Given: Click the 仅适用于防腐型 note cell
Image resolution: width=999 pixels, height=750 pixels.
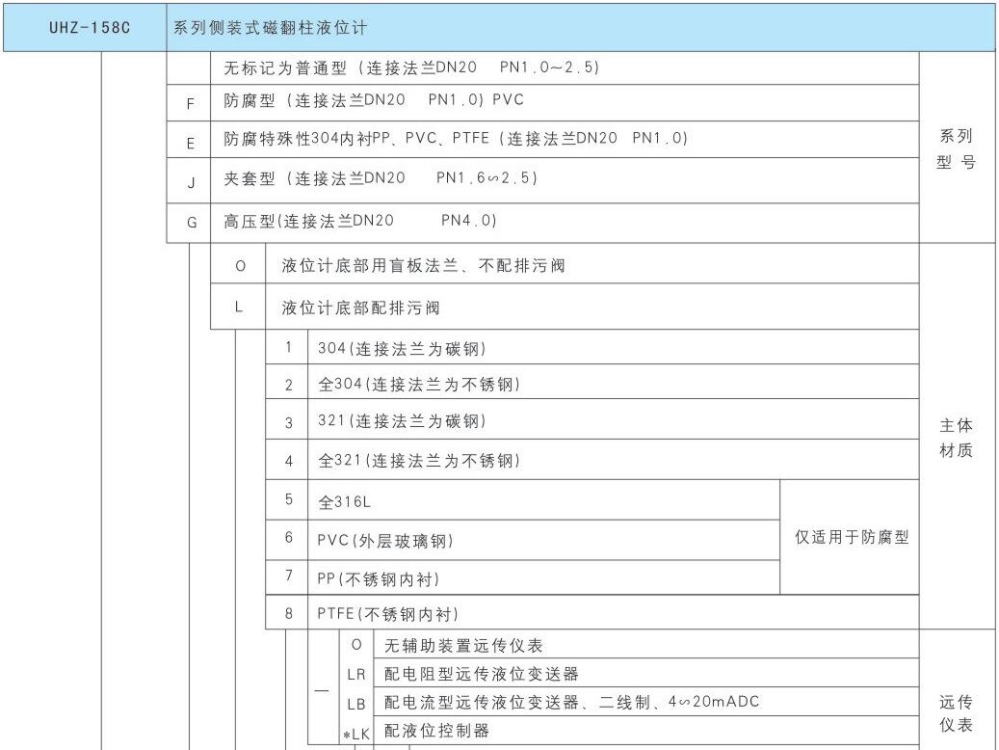Looking at the screenshot, I should 851,538.
